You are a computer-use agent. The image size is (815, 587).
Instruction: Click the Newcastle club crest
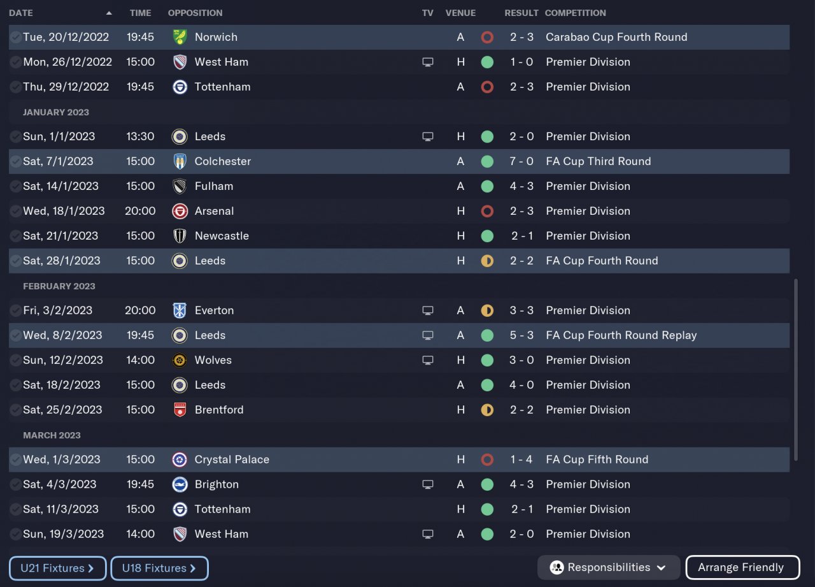[x=180, y=236]
